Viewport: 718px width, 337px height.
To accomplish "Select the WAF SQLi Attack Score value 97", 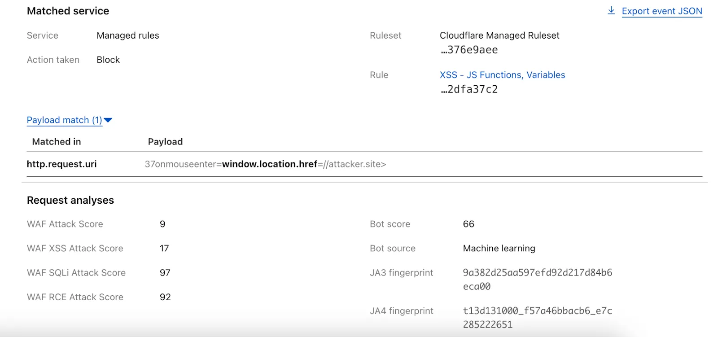I will click(165, 273).
